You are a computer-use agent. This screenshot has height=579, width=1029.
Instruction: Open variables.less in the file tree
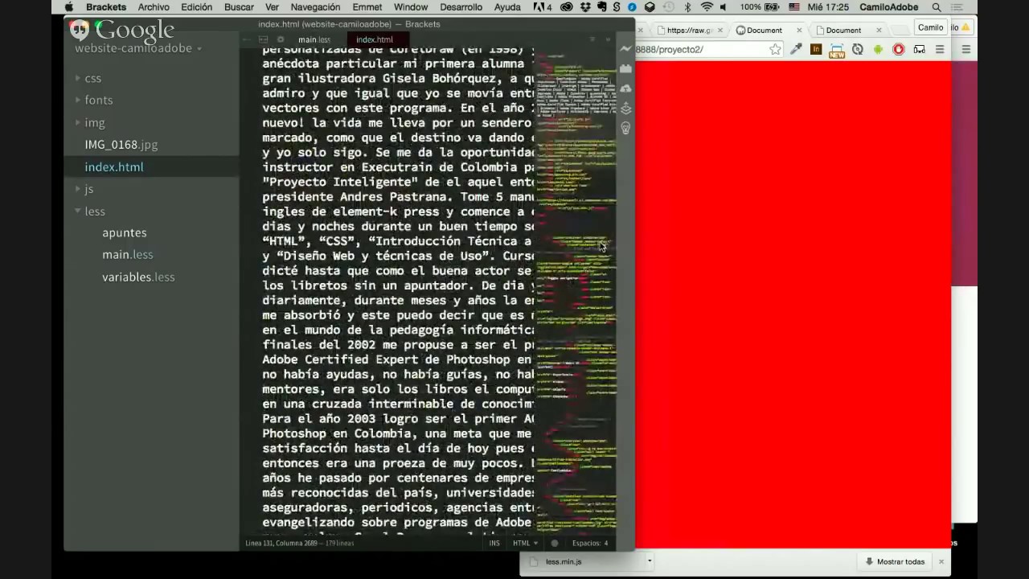138,277
